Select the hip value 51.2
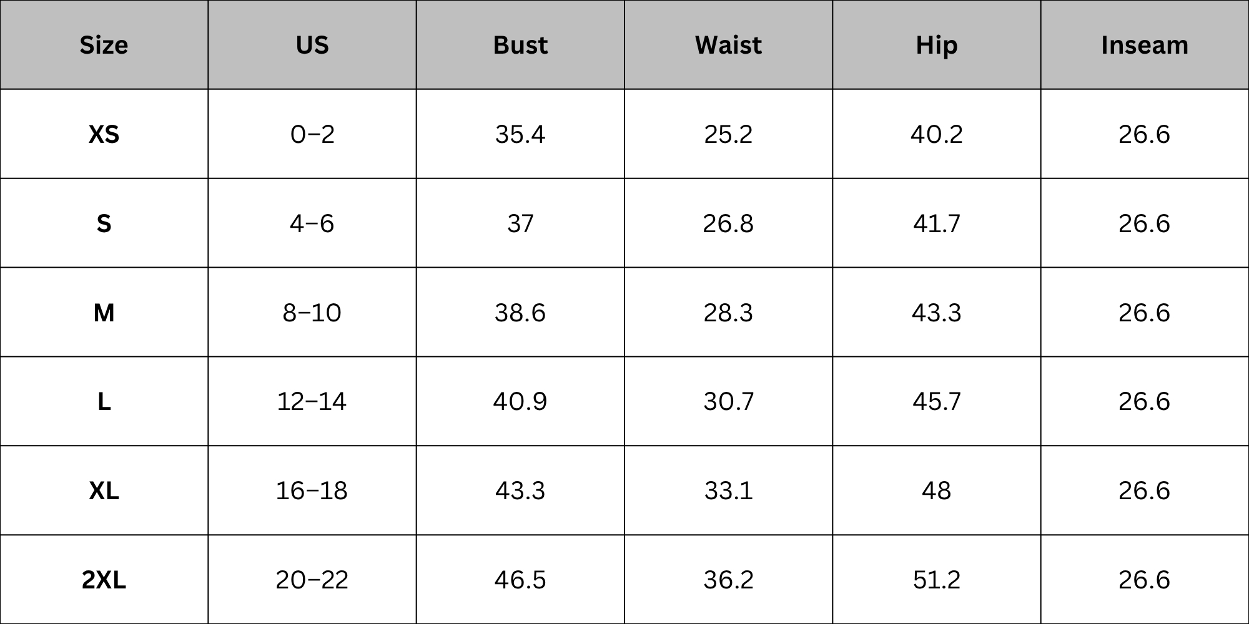The image size is (1249, 624). point(936,580)
